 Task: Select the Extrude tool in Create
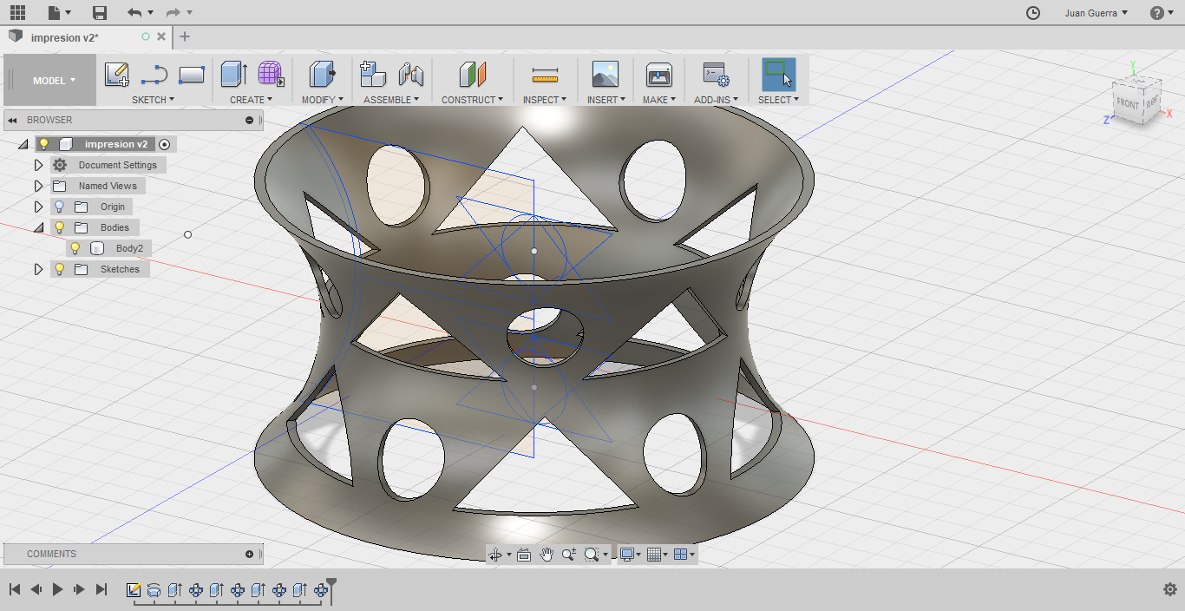pyautogui.click(x=233, y=75)
